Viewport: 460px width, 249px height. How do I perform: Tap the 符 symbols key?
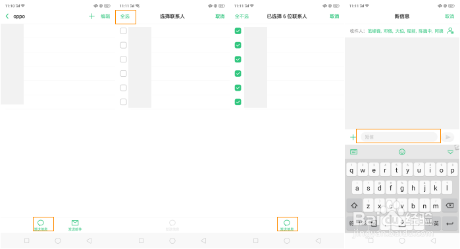(x=351, y=223)
